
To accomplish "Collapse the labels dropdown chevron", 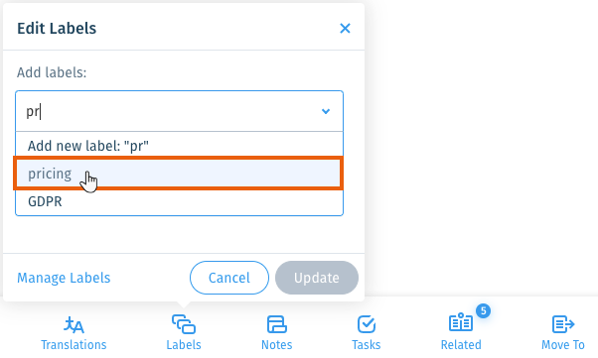I will tap(325, 111).
